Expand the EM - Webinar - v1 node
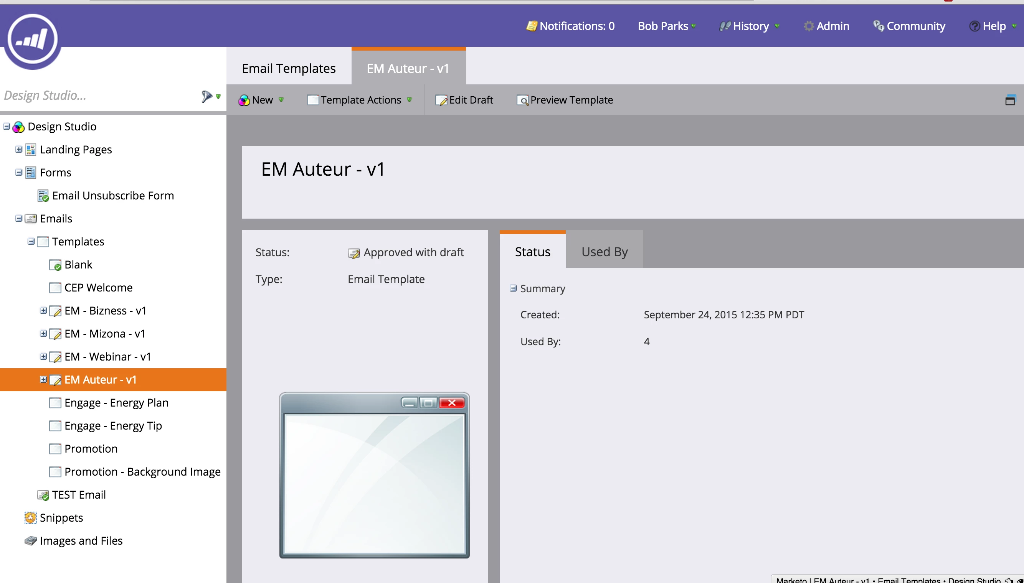Viewport: 1024px width, 583px height. pos(43,356)
